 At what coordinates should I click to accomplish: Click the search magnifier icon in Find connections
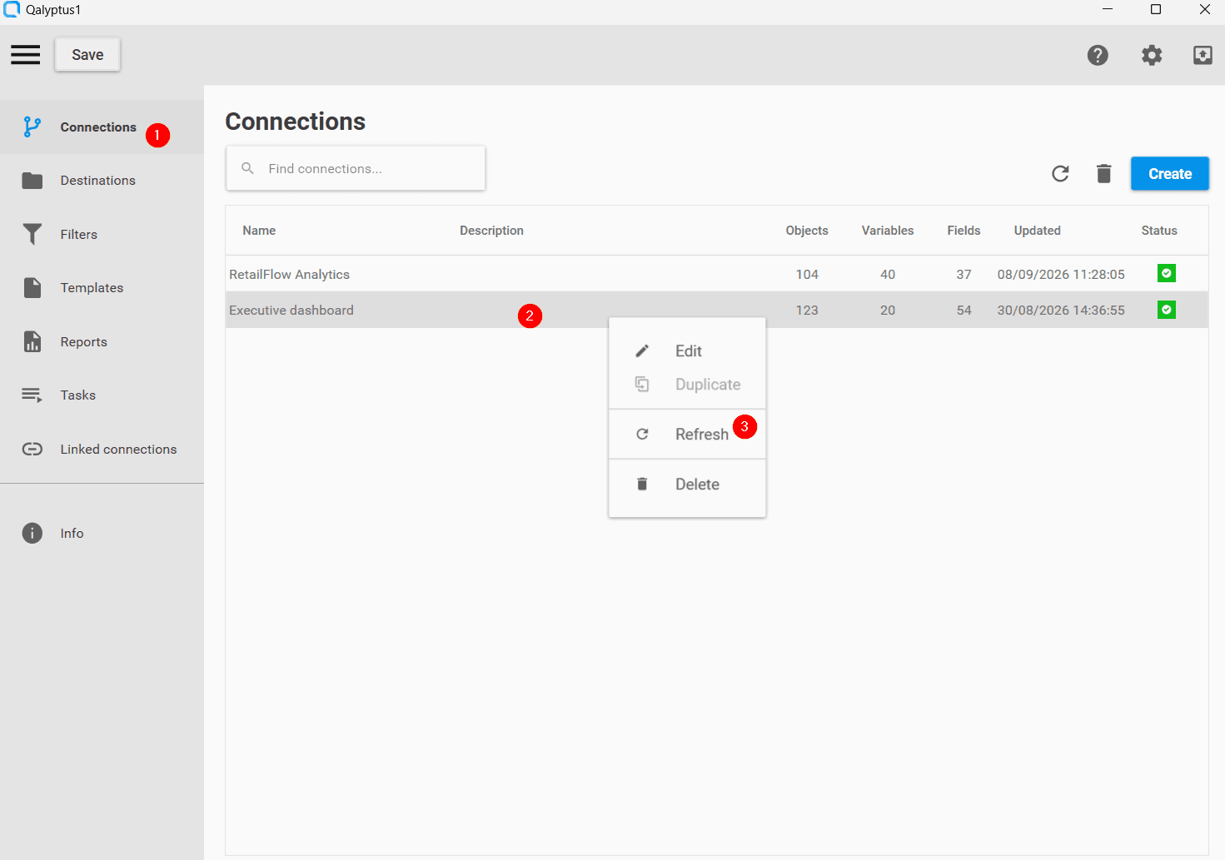click(x=247, y=168)
